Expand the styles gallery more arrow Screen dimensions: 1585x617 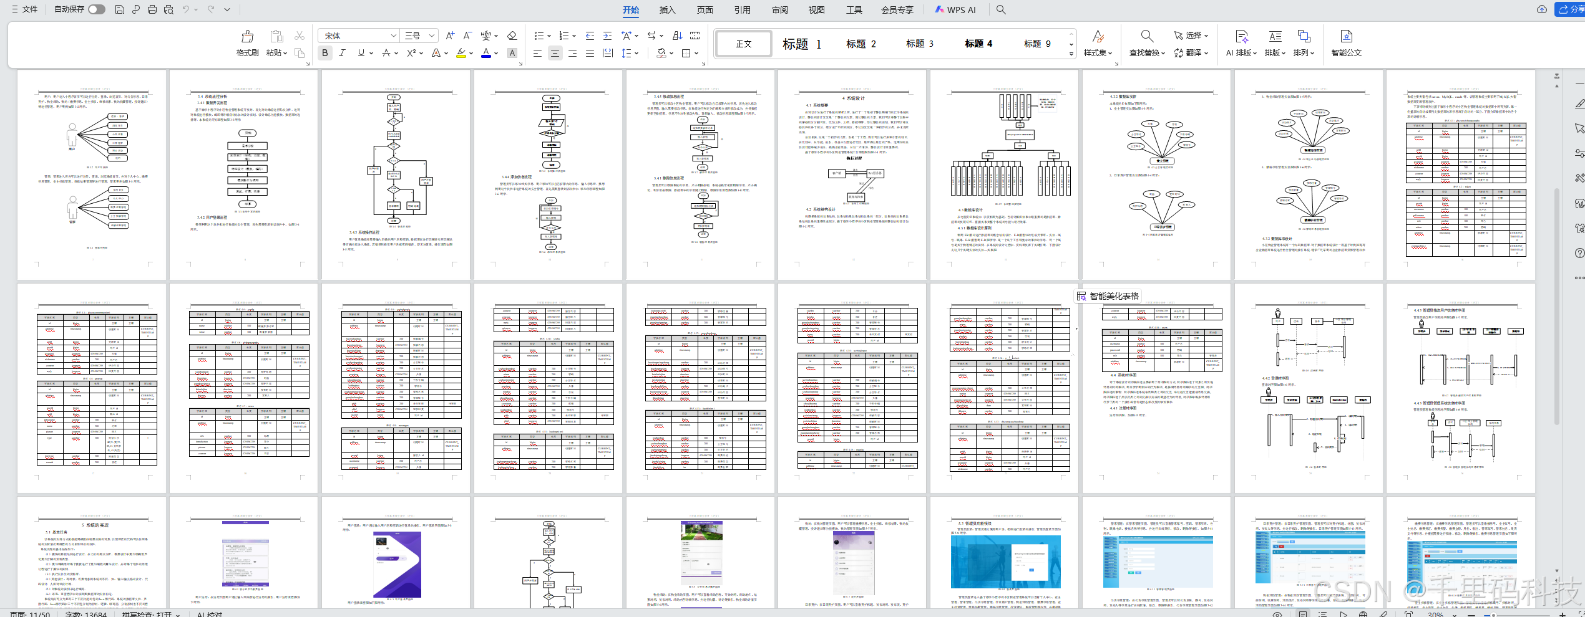(x=1071, y=54)
